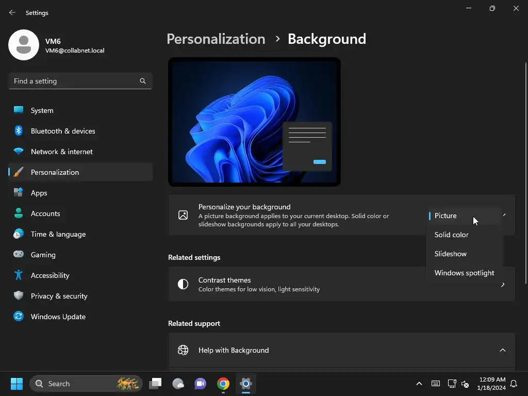The width and height of the screenshot is (528, 396).
Task: Click the Contrast themes half-circle icon
Action: pyautogui.click(x=183, y=284)
